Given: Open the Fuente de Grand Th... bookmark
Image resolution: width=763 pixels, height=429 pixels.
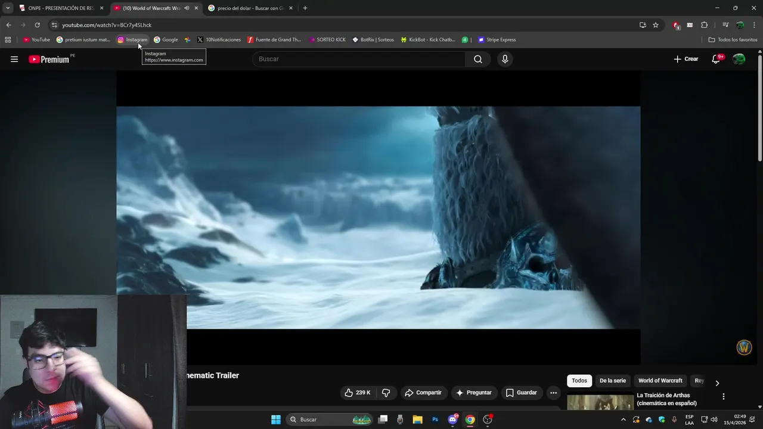Looking at the screenshot, I should pos(274,40).
